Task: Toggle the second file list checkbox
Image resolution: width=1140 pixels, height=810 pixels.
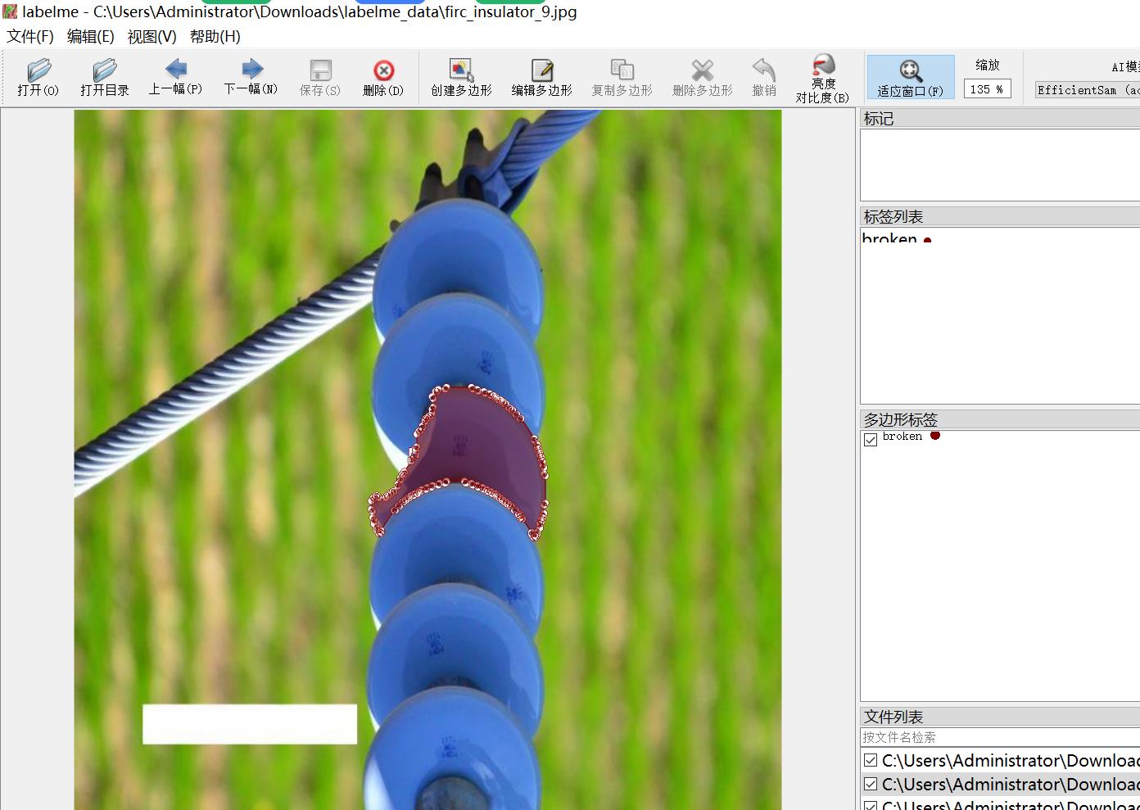Action: (871, 784)
